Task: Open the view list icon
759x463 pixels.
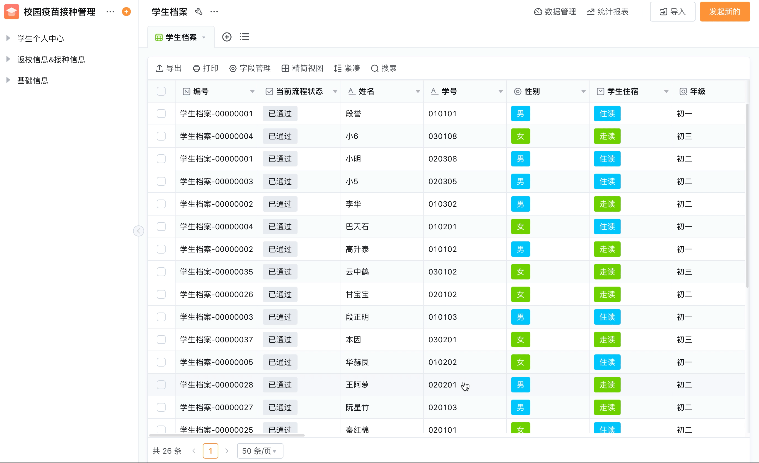Action: pyautogui.click(x=245, y=37)
